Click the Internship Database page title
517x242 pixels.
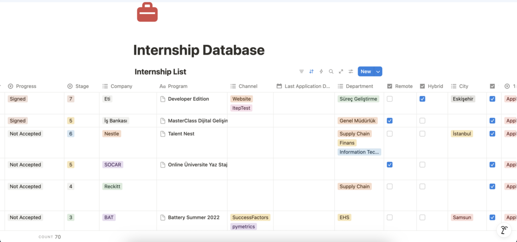(199, 50)
